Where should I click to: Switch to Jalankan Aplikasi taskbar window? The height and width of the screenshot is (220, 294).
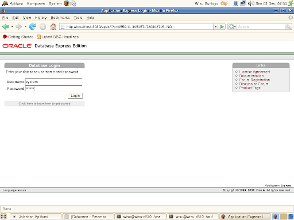(x=36, y=217)
